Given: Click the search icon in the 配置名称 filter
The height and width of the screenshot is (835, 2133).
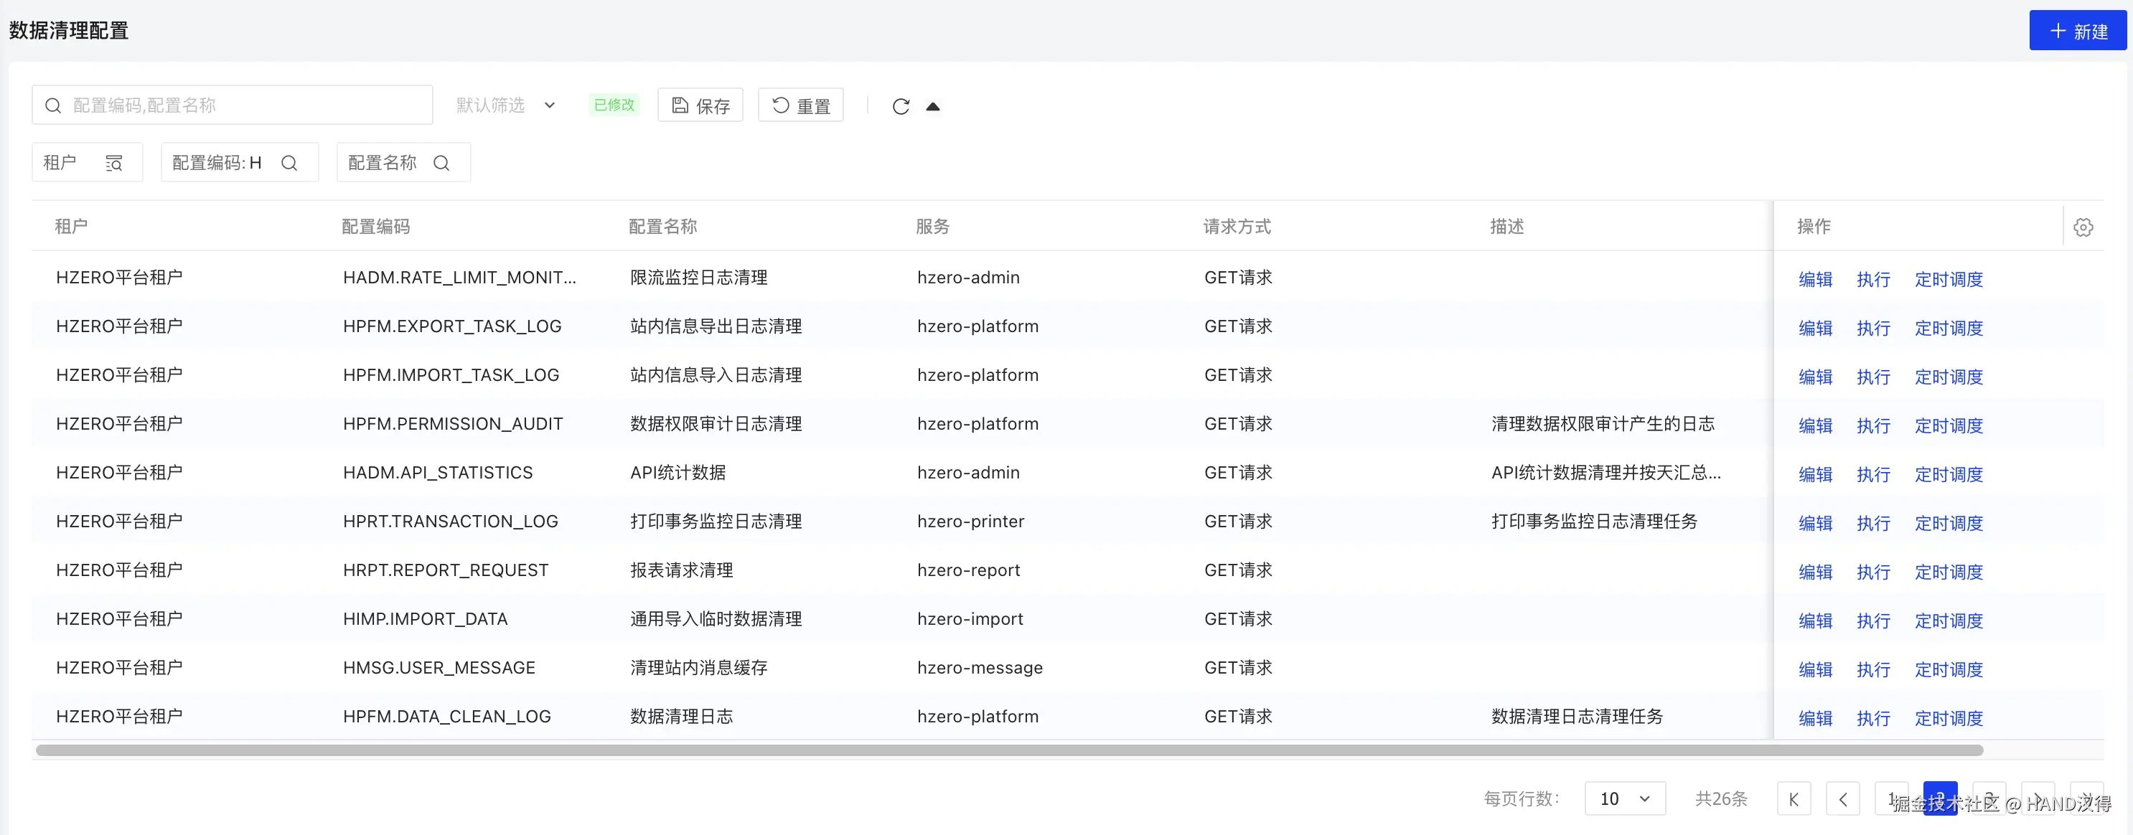Looking at the screenshot, I should tap(441, 163).
